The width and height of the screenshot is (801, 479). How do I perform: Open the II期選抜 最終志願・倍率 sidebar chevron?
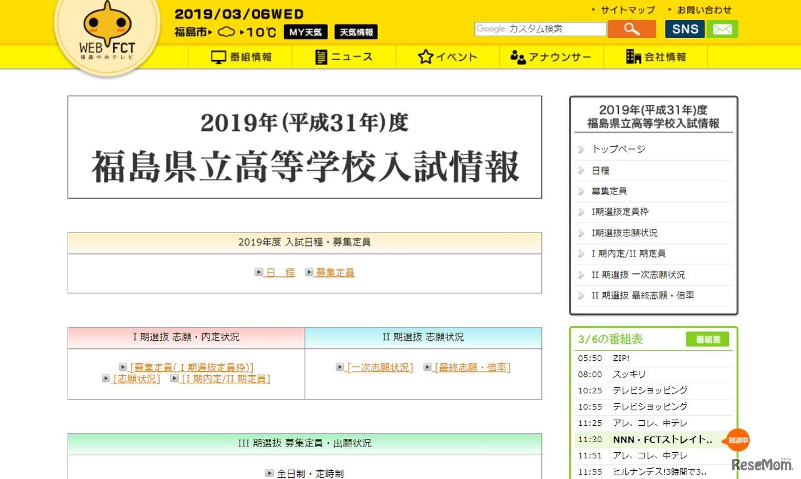pyautogui.click(x=583, y=296)
